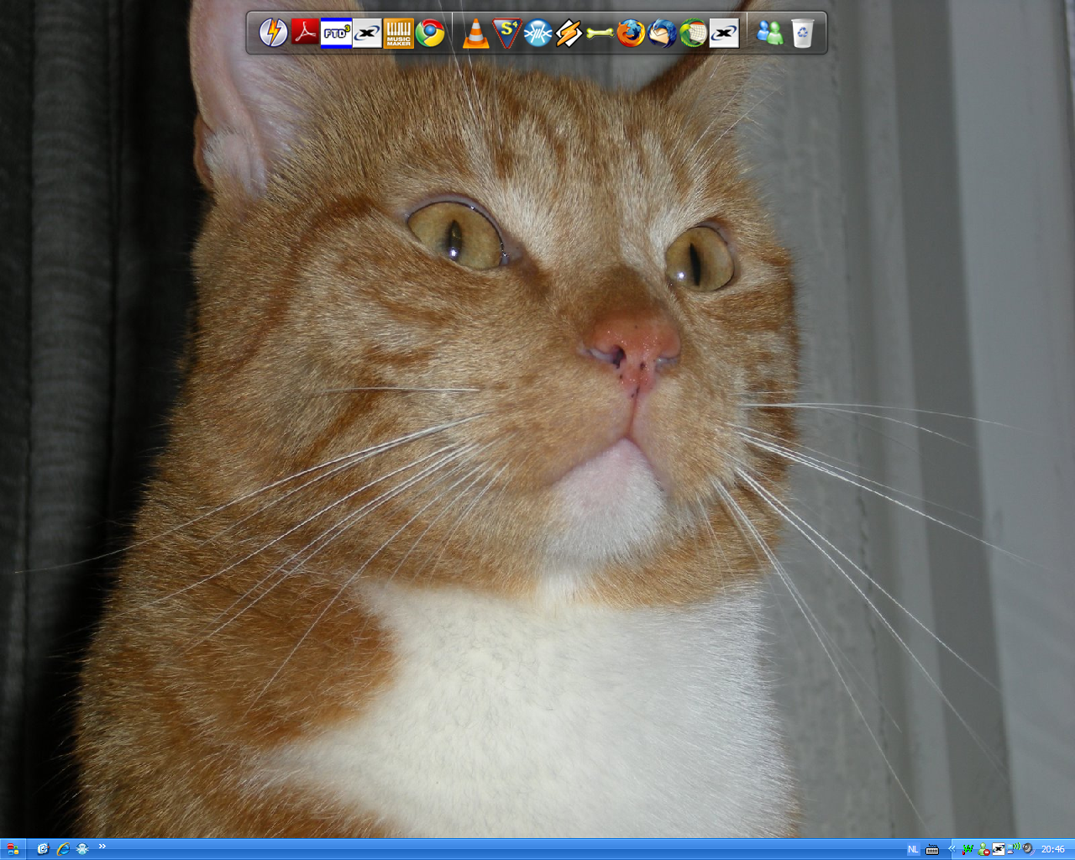The height and width of the screenshot is (860, 1075).
Task: Open the Windows Start button
Action: [x=13, y=849]
